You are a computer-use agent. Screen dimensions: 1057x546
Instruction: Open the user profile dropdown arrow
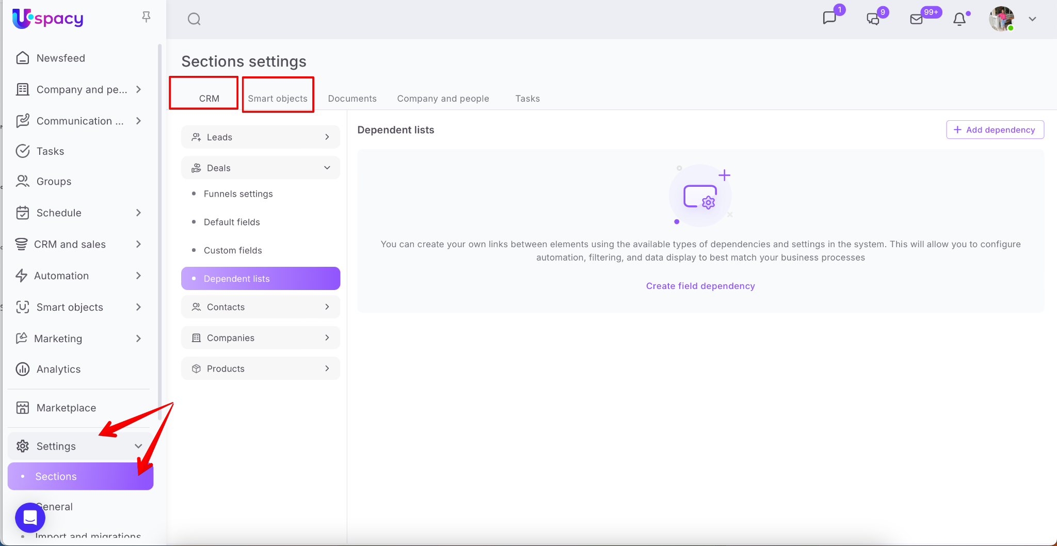click(x=1032, y=19)
